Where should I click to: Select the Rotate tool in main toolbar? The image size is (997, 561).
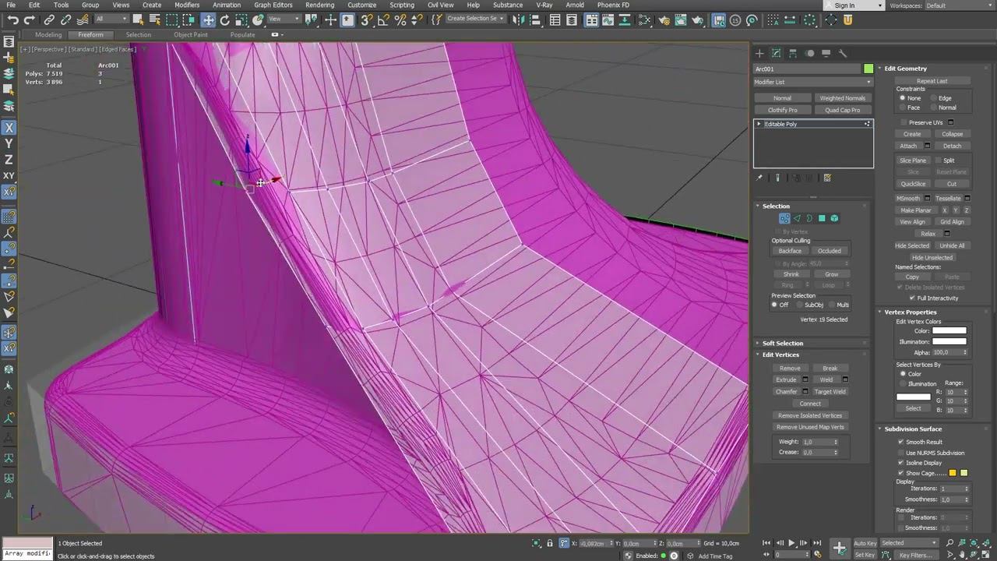224,20
